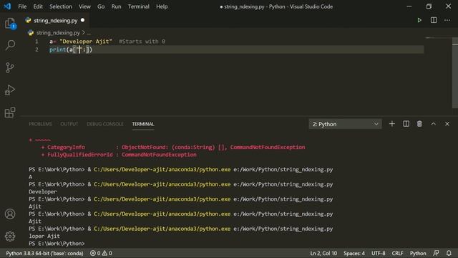Viewport: 458px width, 258px height.
Task: Switch to the DEBUG CONSOLE tab
Action: tap(105, 124)
